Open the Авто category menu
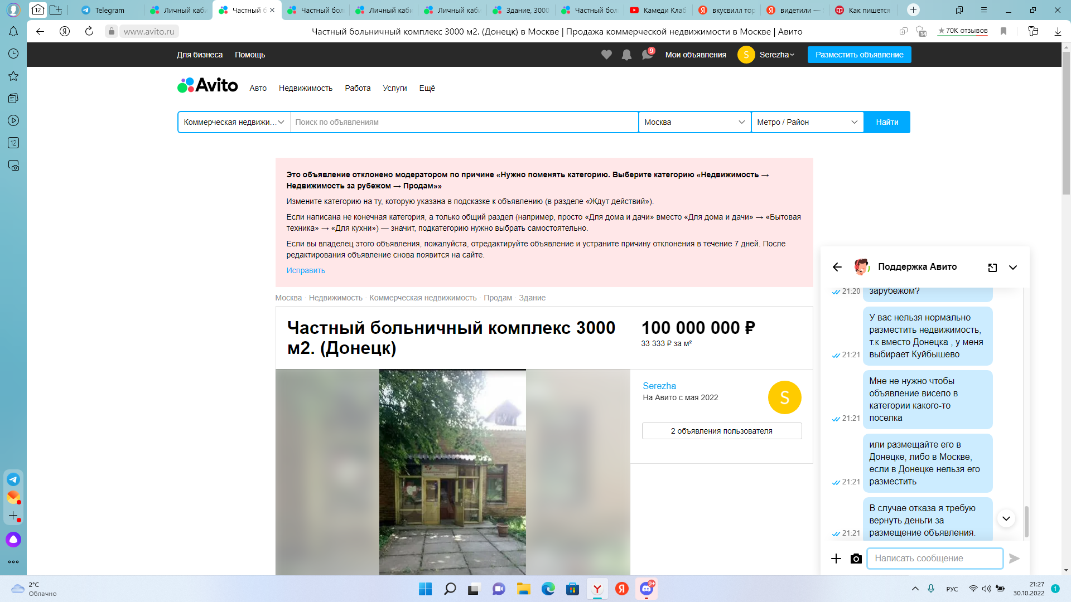Screen dimensions: 1071x602 tap(258, 88)
